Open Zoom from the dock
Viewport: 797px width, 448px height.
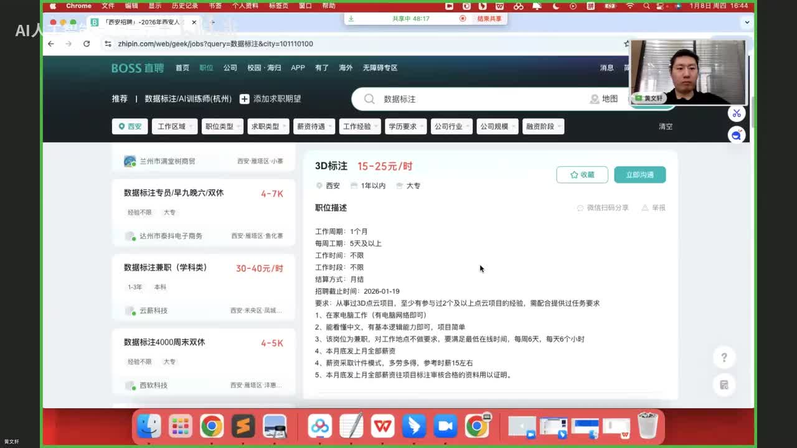(x=445, y=426)
